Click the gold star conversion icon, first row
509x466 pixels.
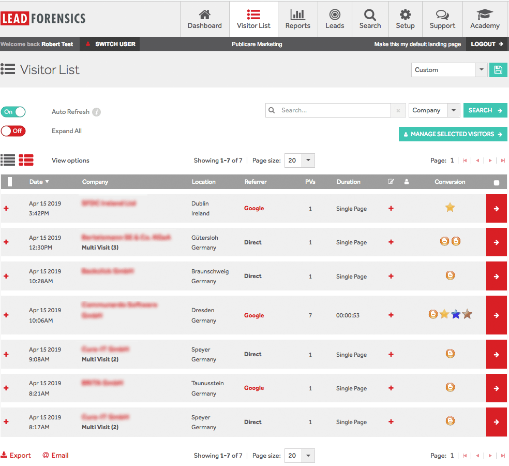[x=450, y=207]
